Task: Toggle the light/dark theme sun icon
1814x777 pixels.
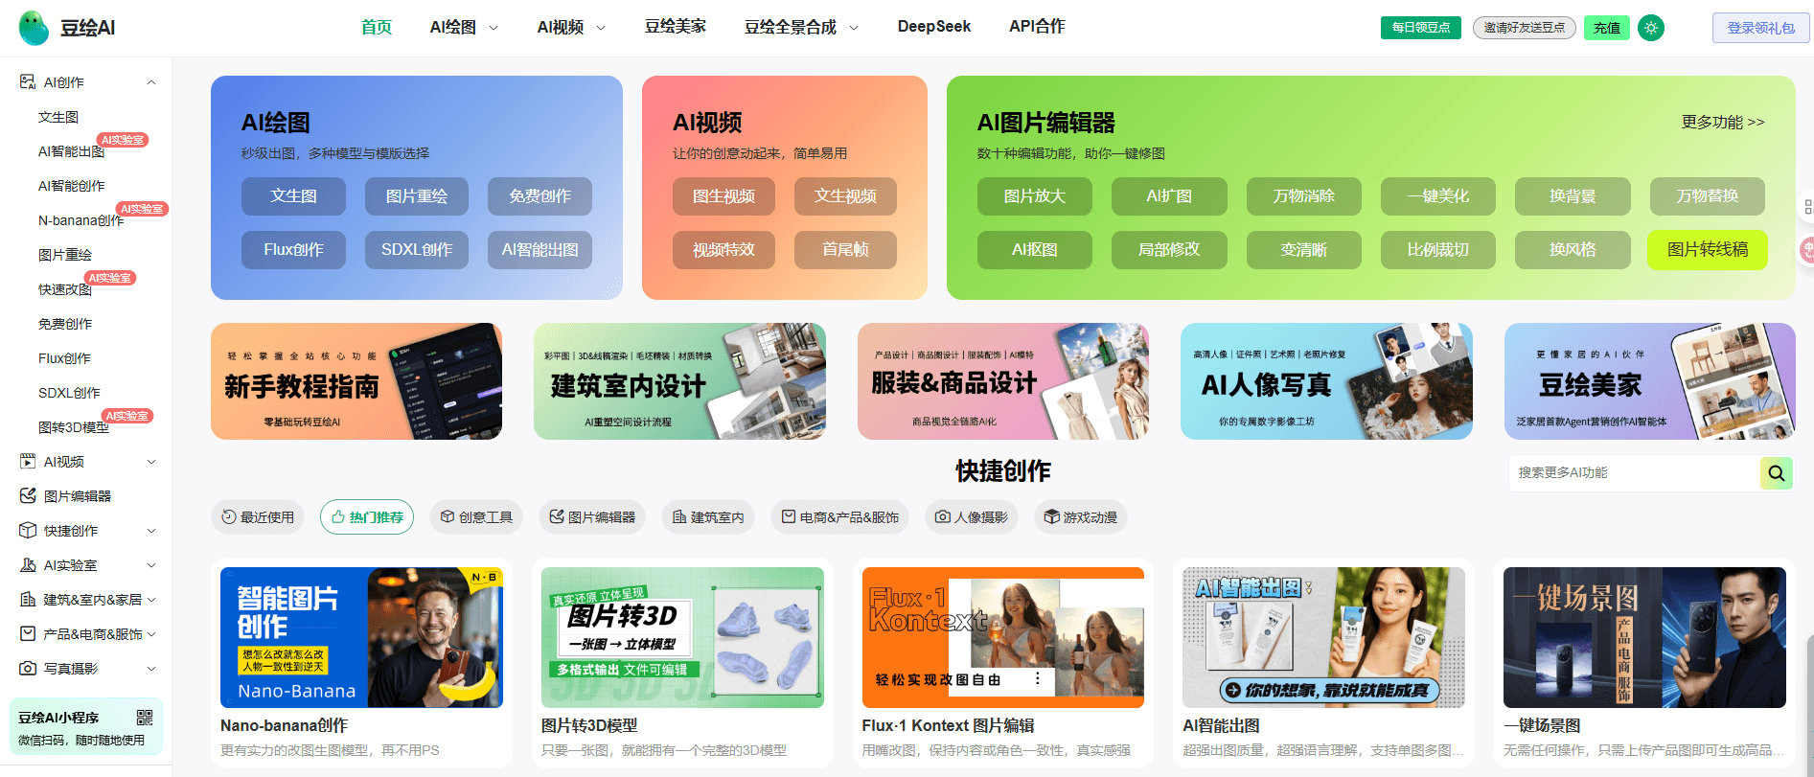Action: point(1650,28)
